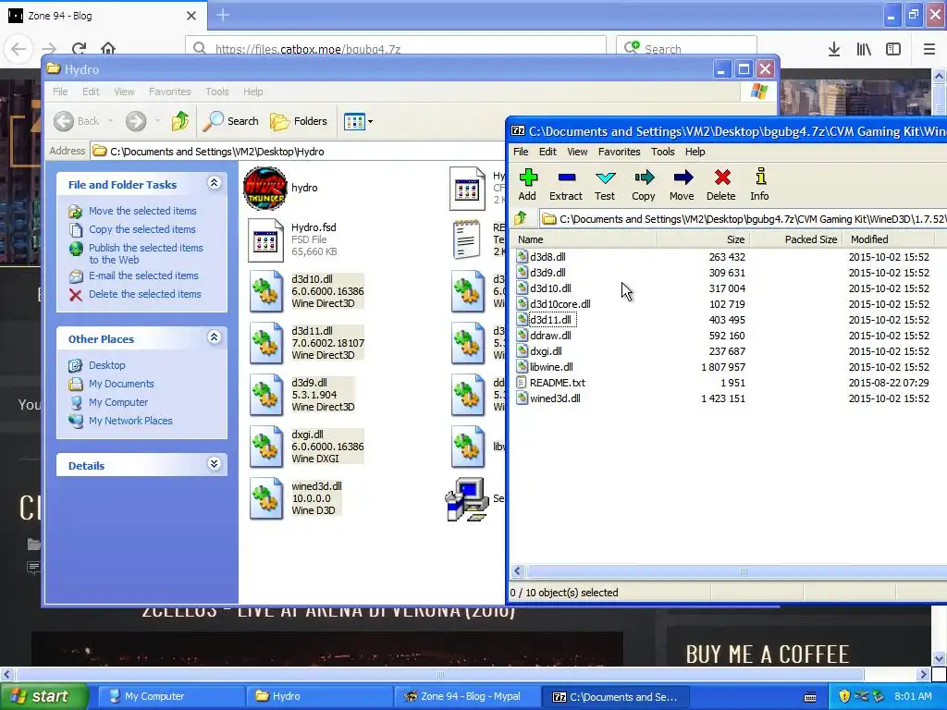The image size is (947, 710).
Task: Collapse File and Folder Tasks panel
Action: click(x=214, y=183)
